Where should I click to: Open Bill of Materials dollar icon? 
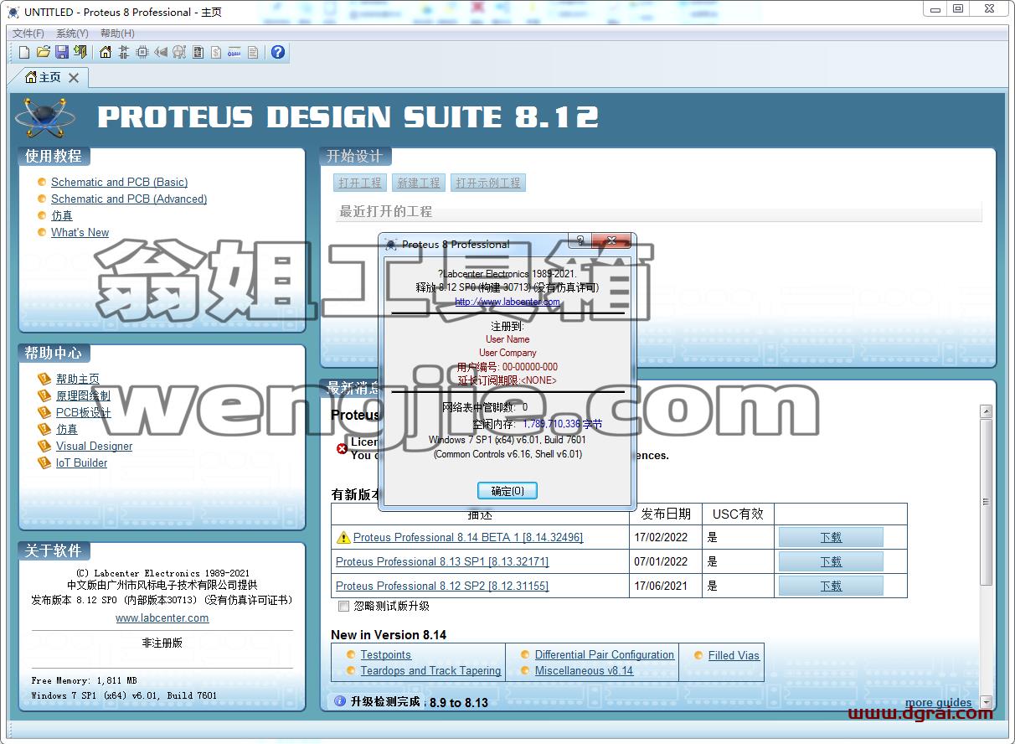[216, 52]
